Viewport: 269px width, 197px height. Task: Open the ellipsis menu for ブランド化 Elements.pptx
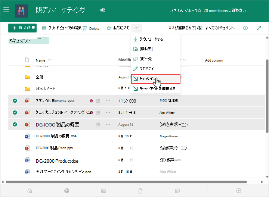(108, 101)
